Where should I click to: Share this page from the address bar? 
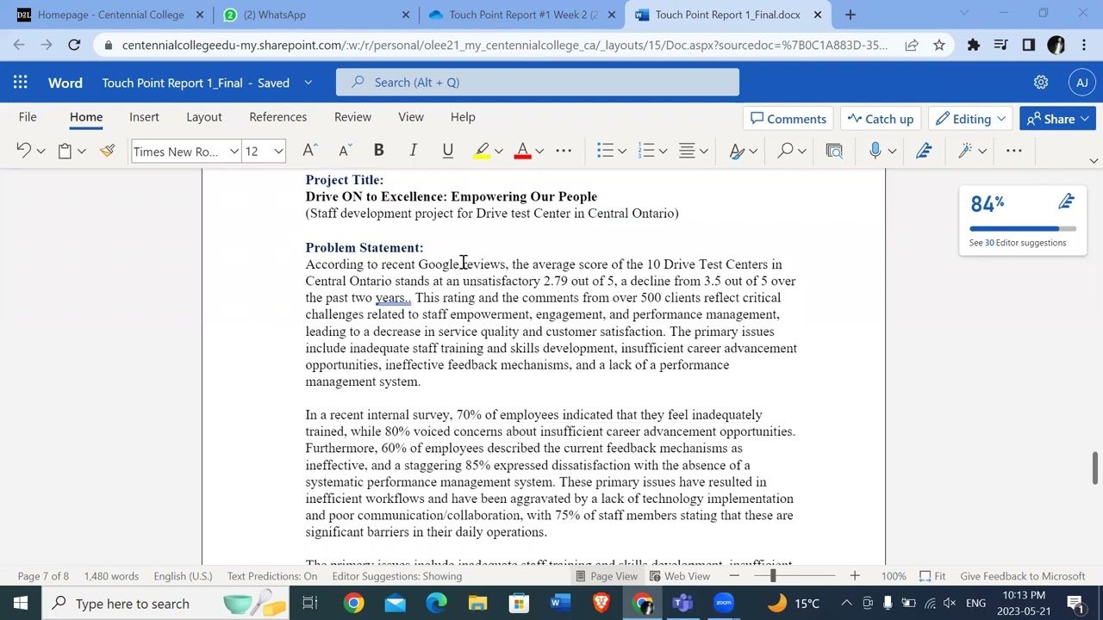tap(912, 45)
